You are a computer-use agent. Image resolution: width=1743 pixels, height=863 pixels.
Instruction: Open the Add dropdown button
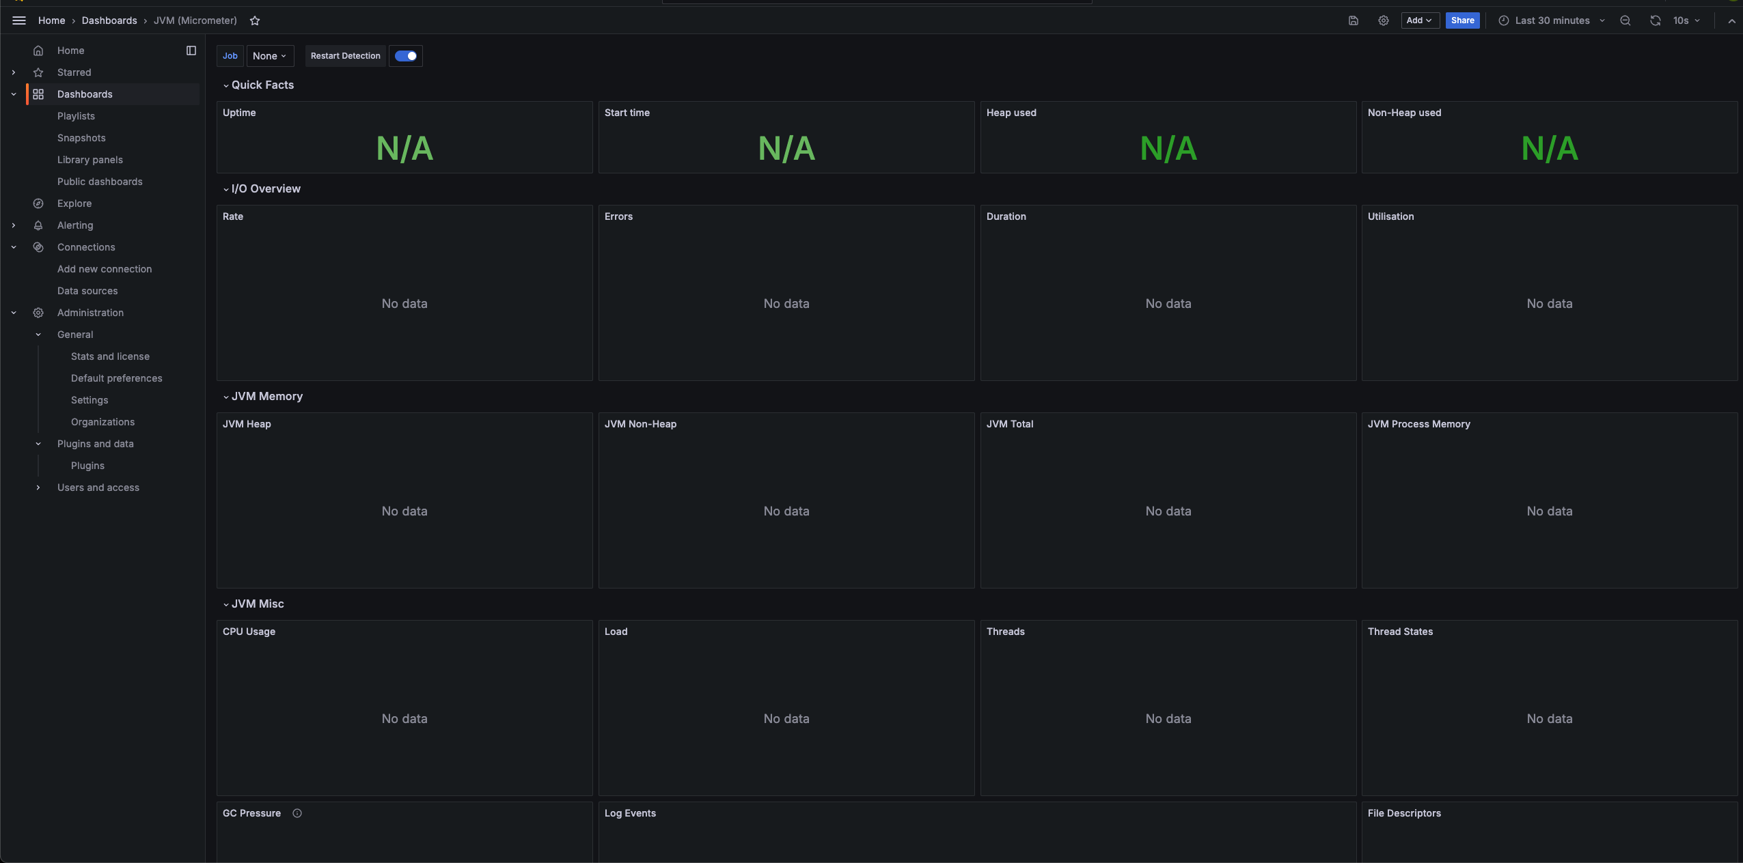click(x=1419, y=20)
